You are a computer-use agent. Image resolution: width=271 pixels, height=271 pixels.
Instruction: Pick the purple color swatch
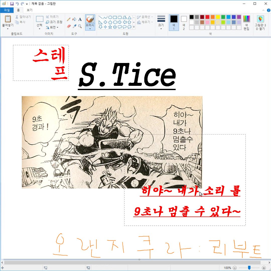[239, 17]
